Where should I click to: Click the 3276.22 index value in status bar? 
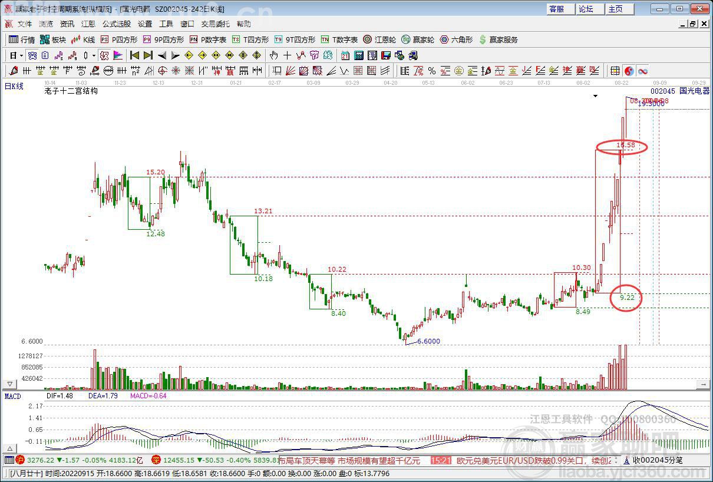point(41,460)
